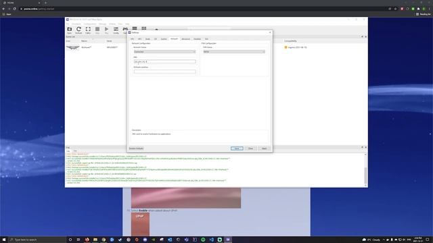The image size is (433, 243).
Task: Click the Apply button in Settings
Action: pos(264,148)
